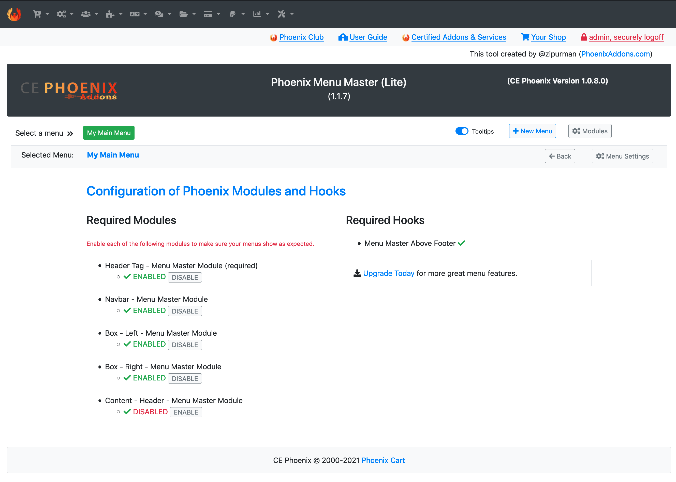The image size is (676, 482).
Task: Open the customers group icon menu
Action: click(x=90, y=14)
